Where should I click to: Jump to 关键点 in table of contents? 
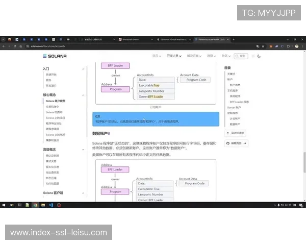point(231,74)
